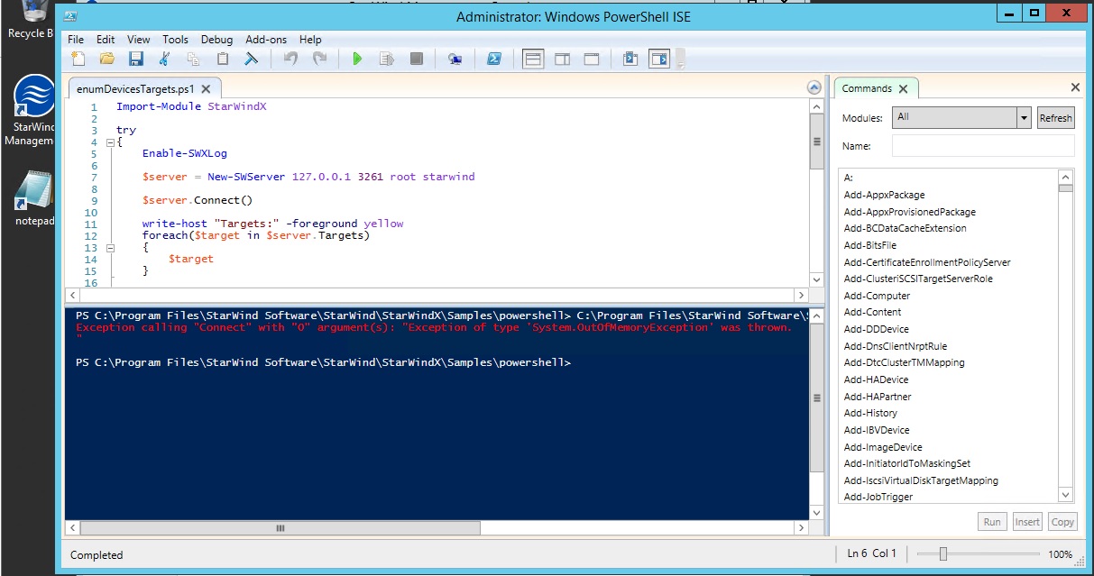The height and width of the screenshot is (576, 1094).
Task: Select Add-Content in the command list
Action: point(872,312)
